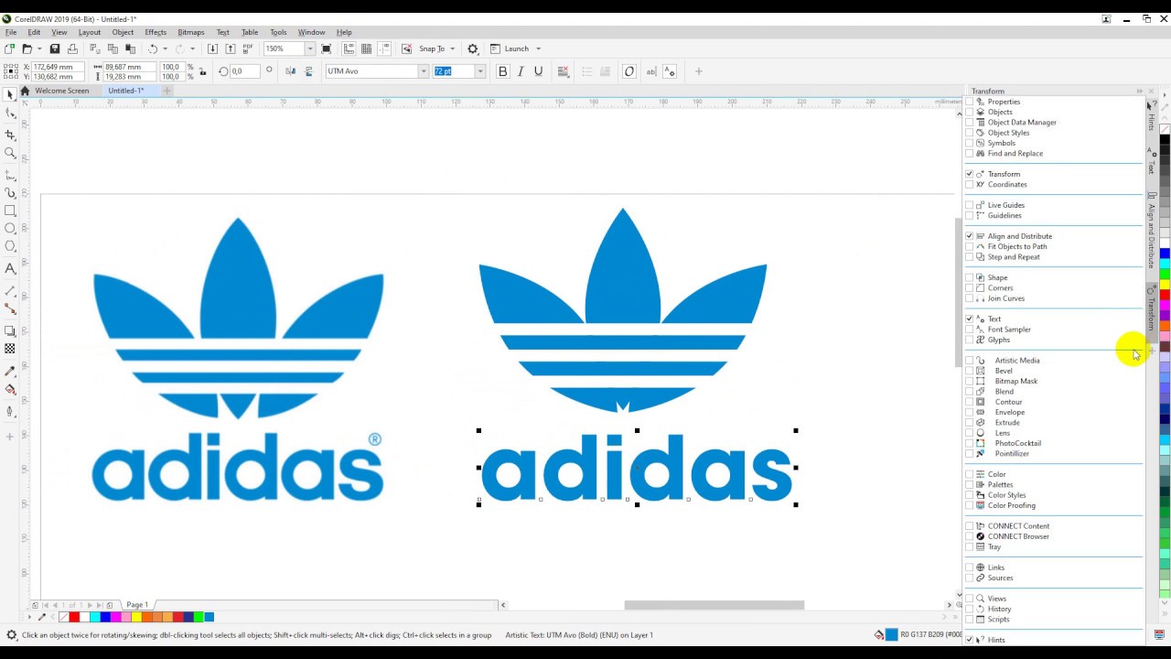Add a new document tab with plus

pyautogui.click(x=167, y=91)
